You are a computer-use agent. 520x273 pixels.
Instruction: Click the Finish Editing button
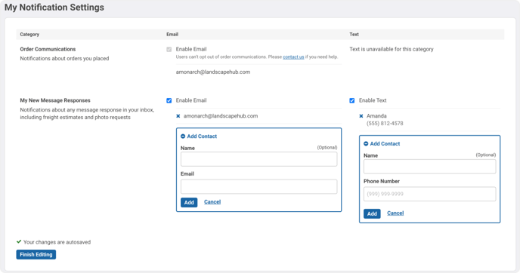[x=36, y=254]
